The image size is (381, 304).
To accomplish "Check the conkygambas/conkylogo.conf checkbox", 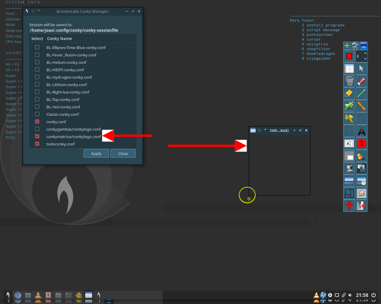I will [x=37, y=129].
